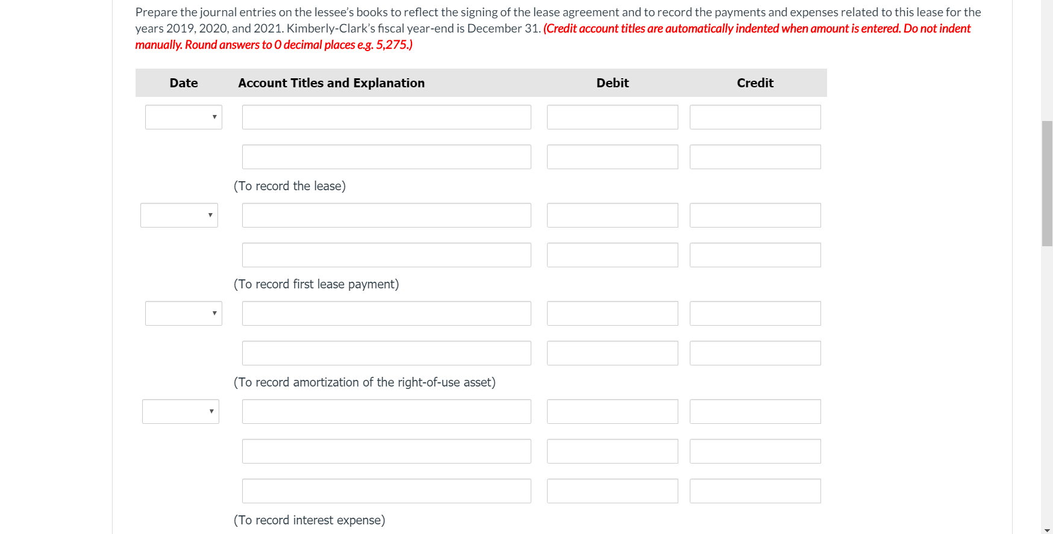Click first debit field of first lease payment entry

click(613, 215)
